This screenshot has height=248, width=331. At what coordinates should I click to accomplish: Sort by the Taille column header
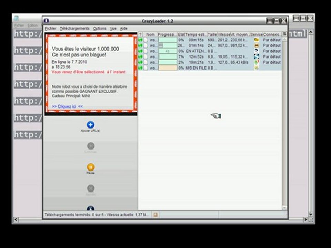(x=212, y=34)
